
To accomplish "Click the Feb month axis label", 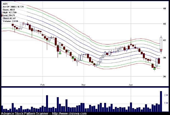I will [42, 85].
